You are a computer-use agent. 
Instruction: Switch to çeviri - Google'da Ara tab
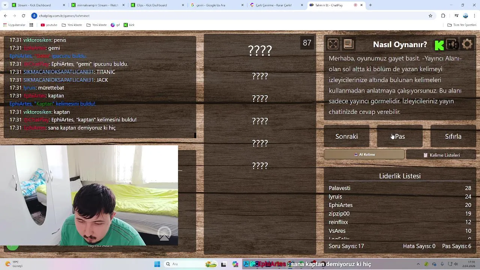tap(217, 5)
